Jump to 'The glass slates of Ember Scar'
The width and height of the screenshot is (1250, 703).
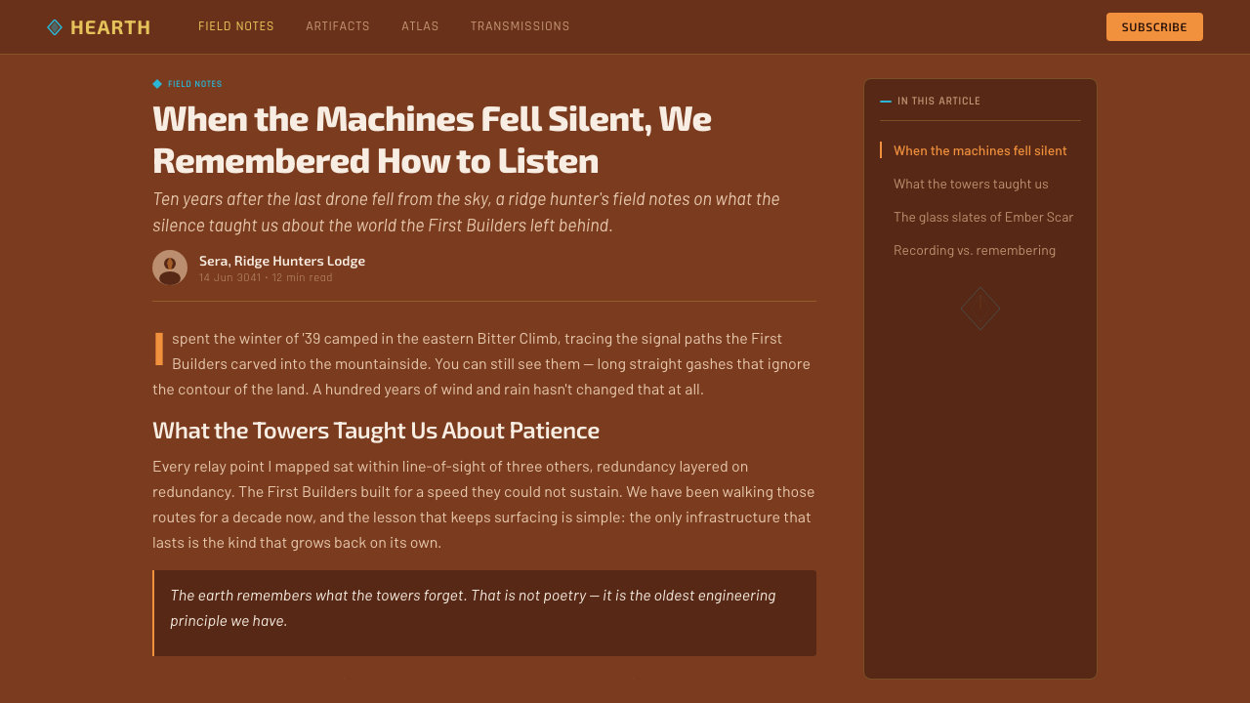coord(983,217)
